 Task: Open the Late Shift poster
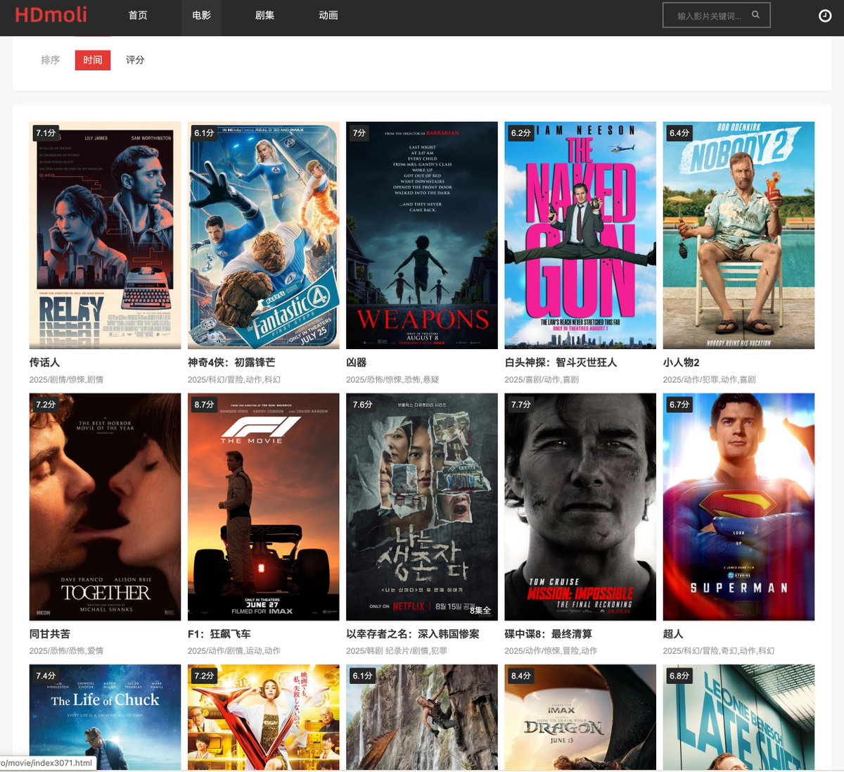[738, 717]
